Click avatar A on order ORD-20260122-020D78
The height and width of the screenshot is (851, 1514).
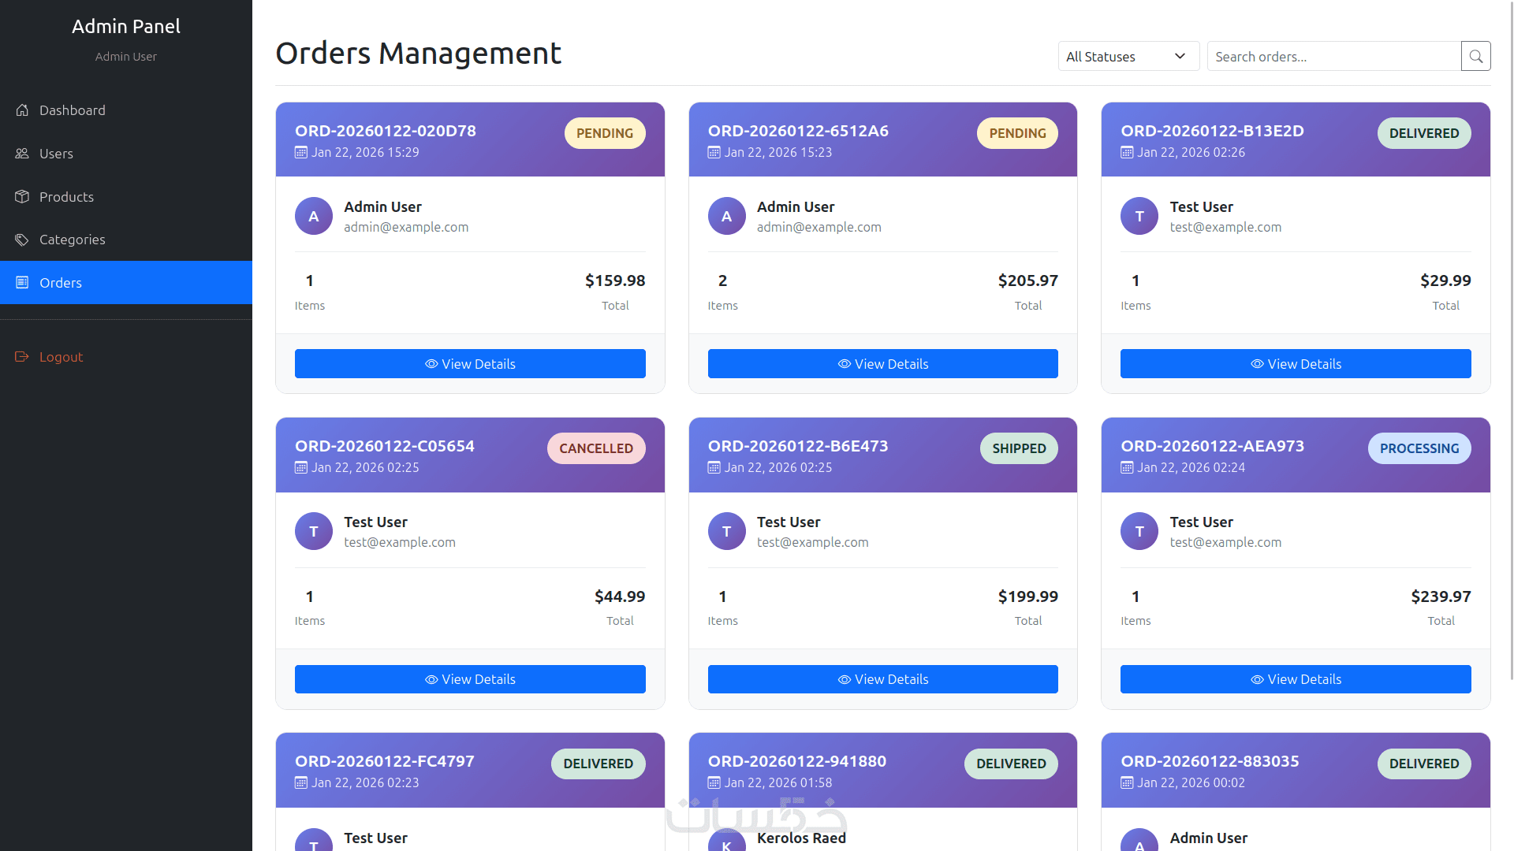click(x=314, y=216)
